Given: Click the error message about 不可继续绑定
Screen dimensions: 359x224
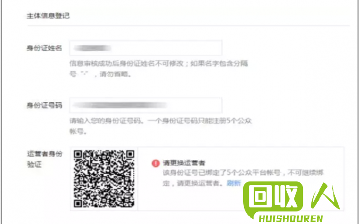Looking at the screenshot, I should [243, 178].
